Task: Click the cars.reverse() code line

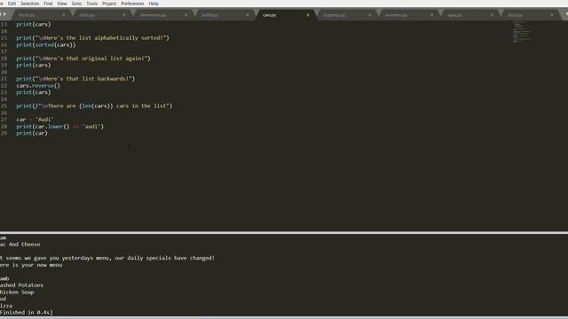Action: coord(38,86)
